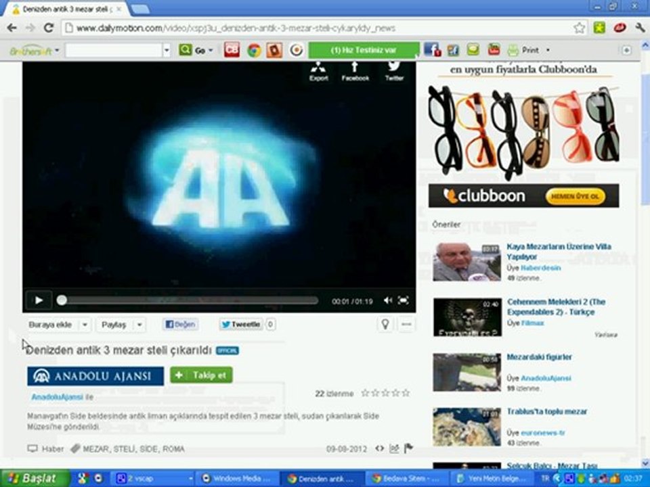The width and height of the screenshot is (650, 487).
Task: Click the Chrome toolbar icon
Action: pos(254,50)
